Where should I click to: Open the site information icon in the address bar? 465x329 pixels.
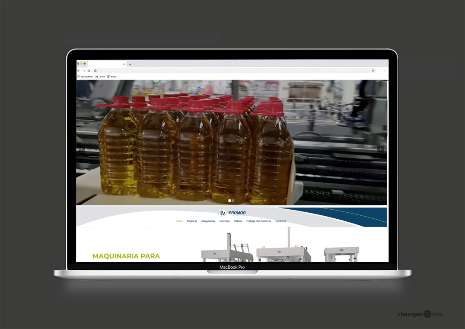(95, 70)
